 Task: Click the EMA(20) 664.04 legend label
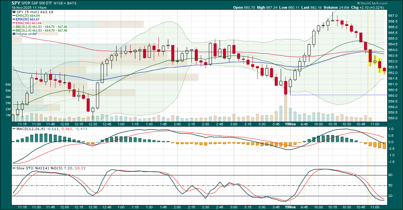coord(28,15)
